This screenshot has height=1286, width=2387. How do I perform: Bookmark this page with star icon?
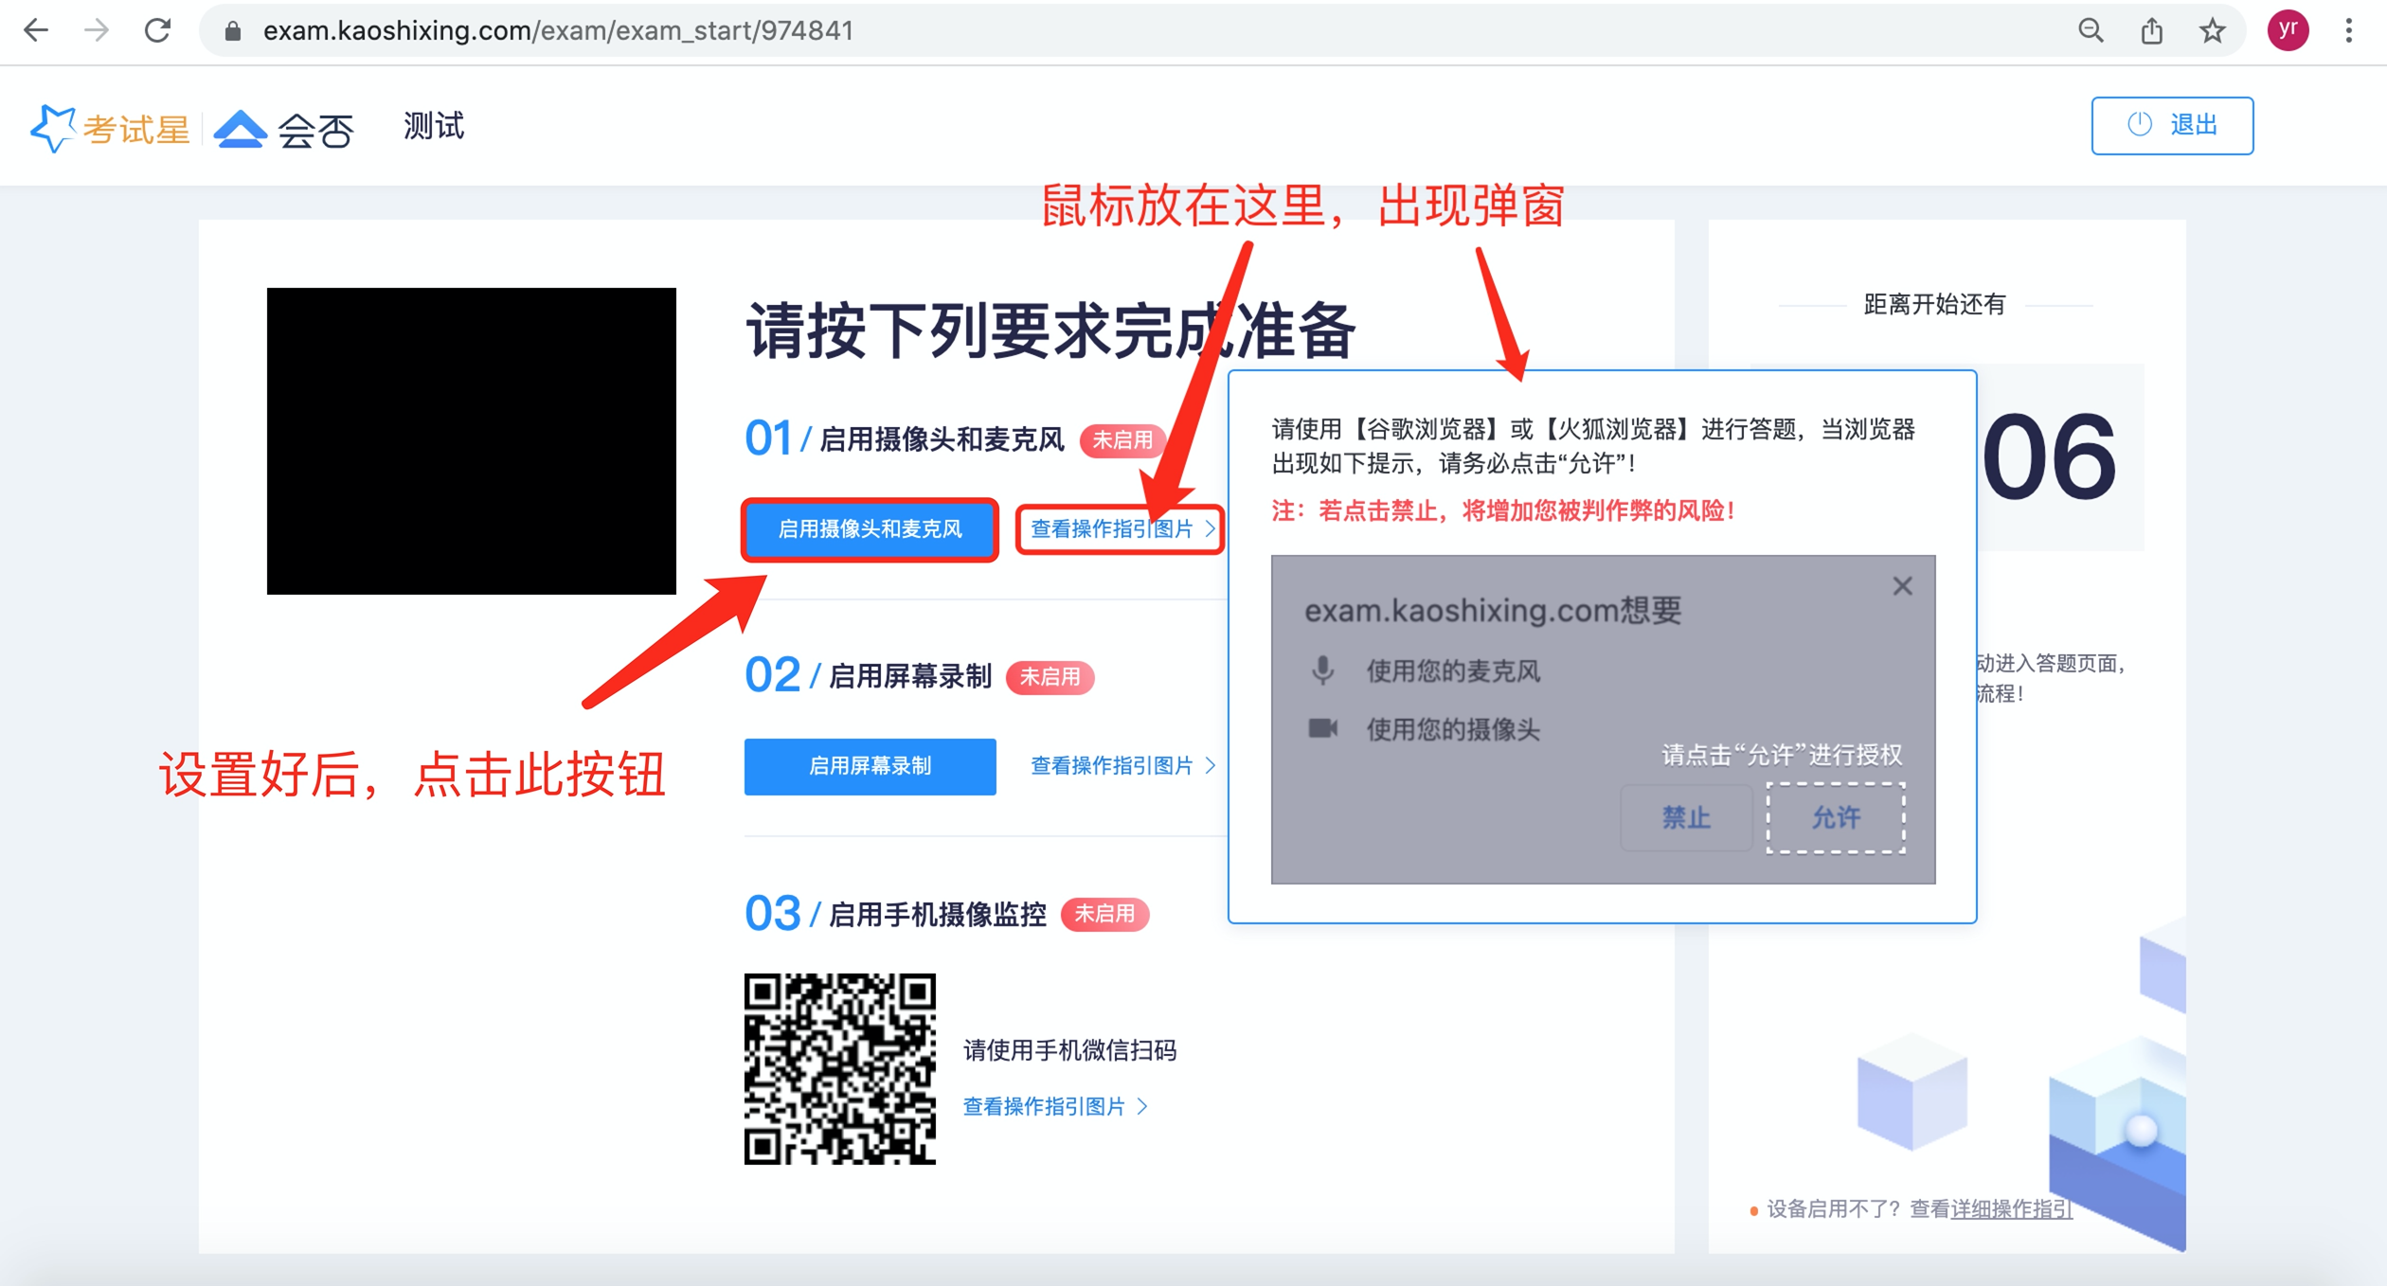pyautogui.click(x=2212, y=31)
